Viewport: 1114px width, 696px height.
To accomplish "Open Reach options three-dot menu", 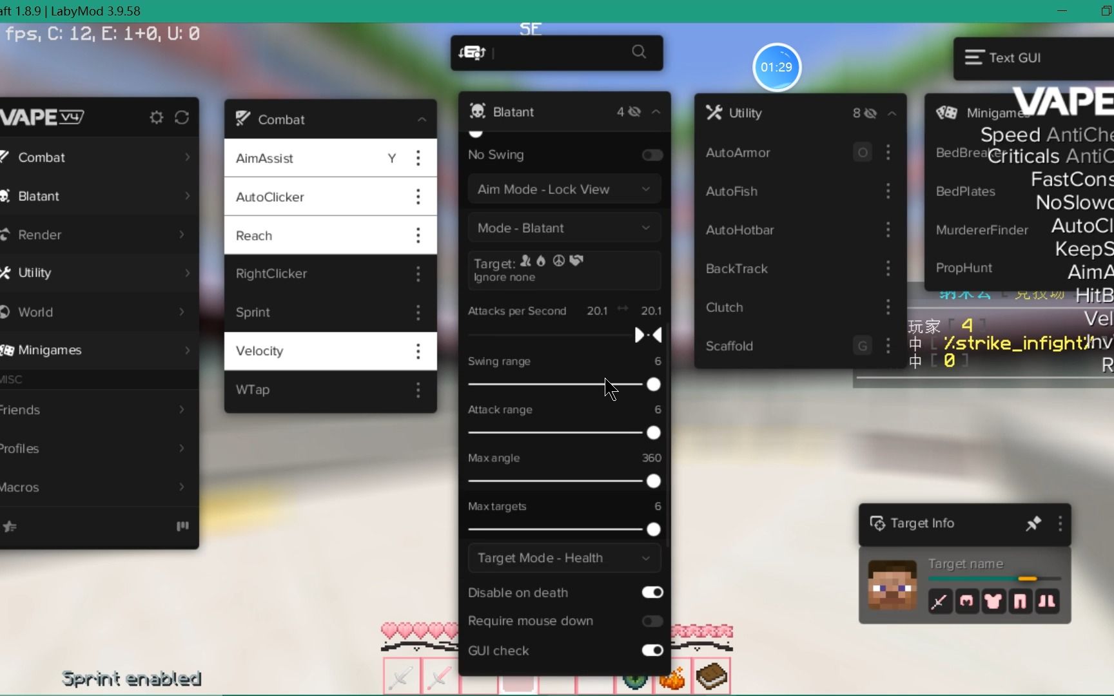I will coord(418,235).
